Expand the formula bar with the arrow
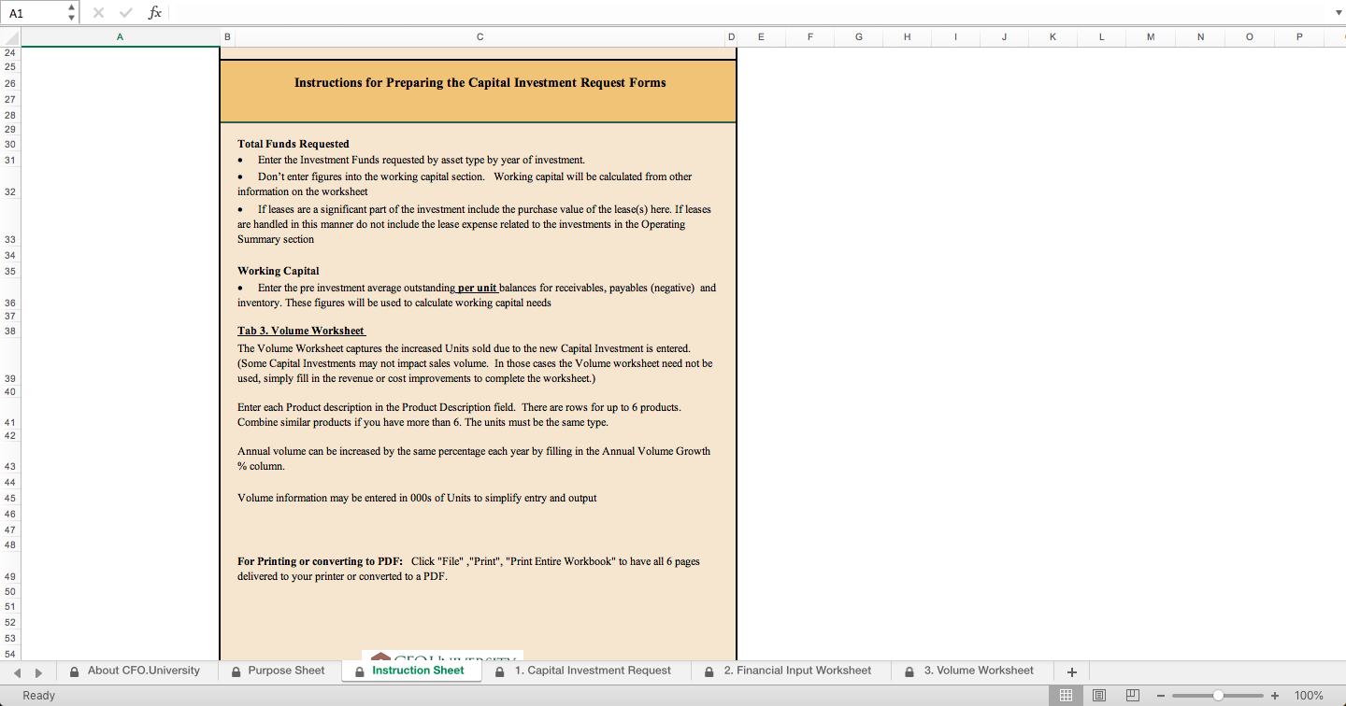Image resolution: width=1346 pixels, height=706 pixels. [x=1337, y=13]
